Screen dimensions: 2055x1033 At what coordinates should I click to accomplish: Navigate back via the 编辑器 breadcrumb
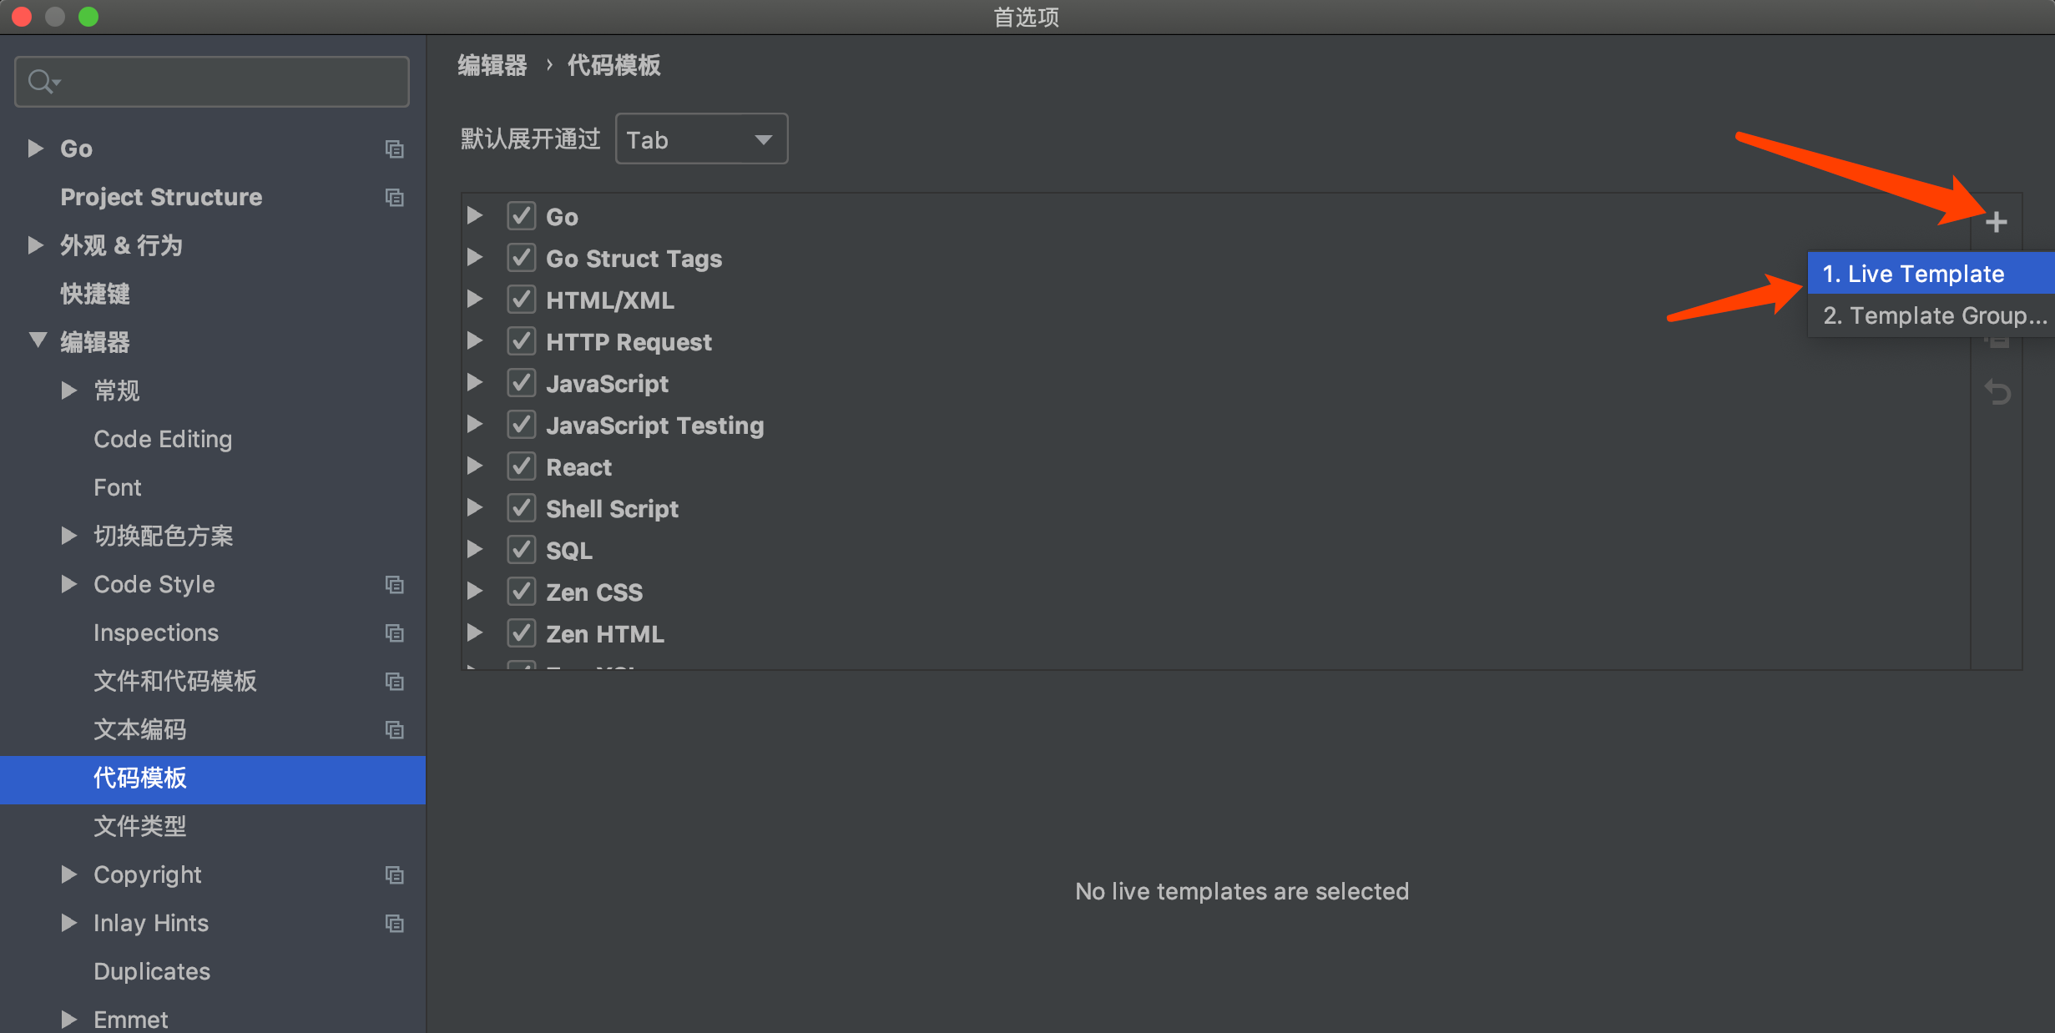(x=492, y=66)
